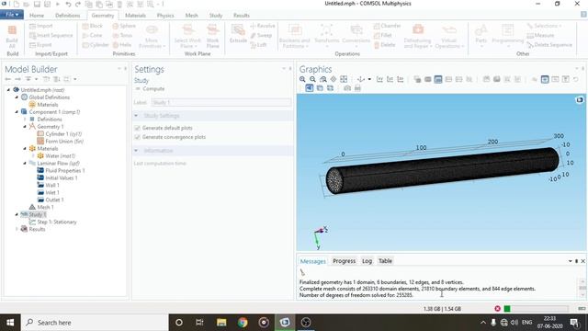Click the Build All icon
Image resolution: width=588 pixels, height=331 pixels.
[12, 36]
